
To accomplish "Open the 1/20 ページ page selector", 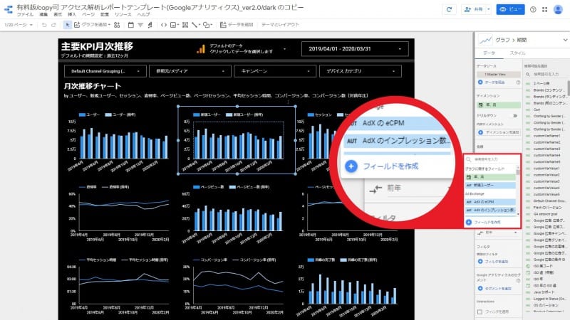I will [19, 25].
